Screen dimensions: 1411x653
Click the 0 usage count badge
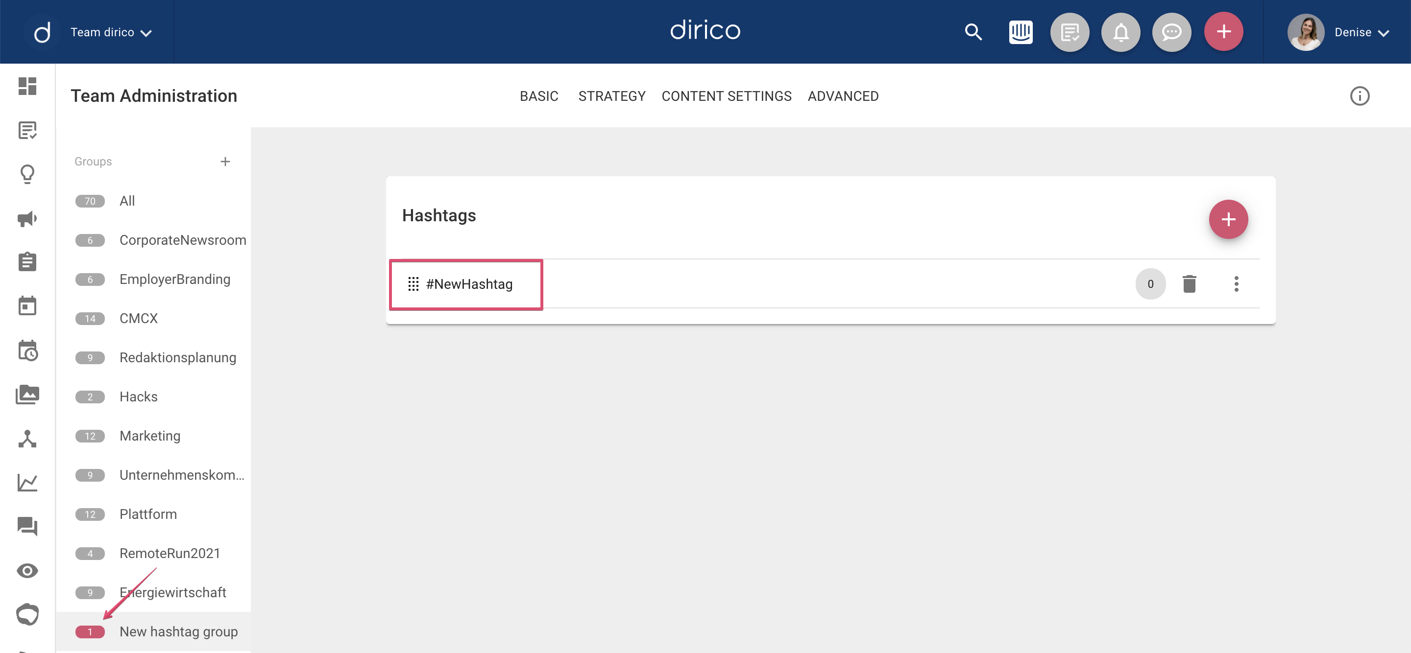pos(1150,283)
